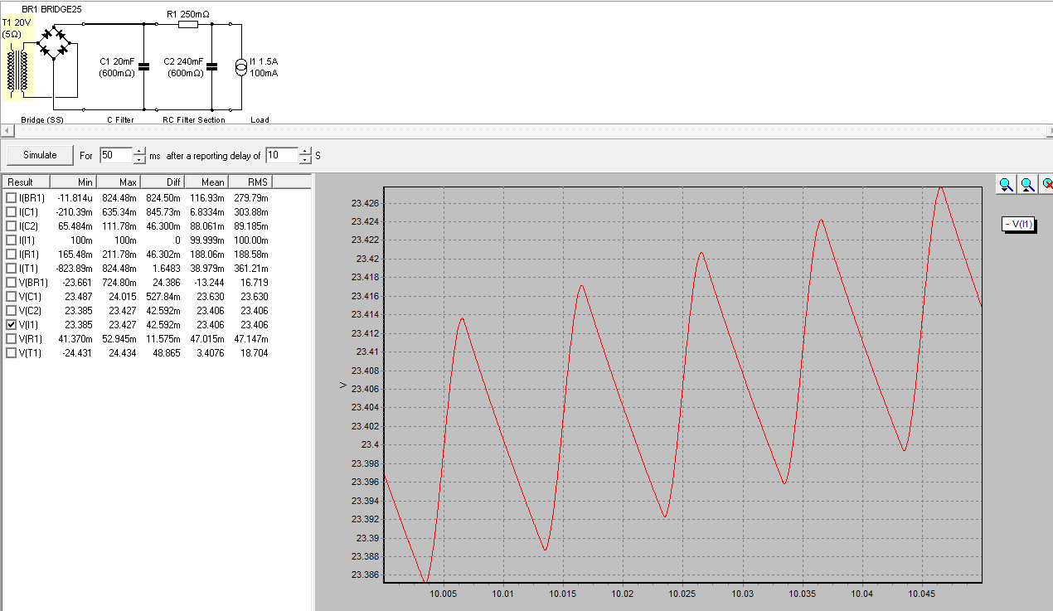Click the V(R1) RMS value 47.147m
Image resolution: width=1053 pixels, height=611 pixels.
coord(250,339)
